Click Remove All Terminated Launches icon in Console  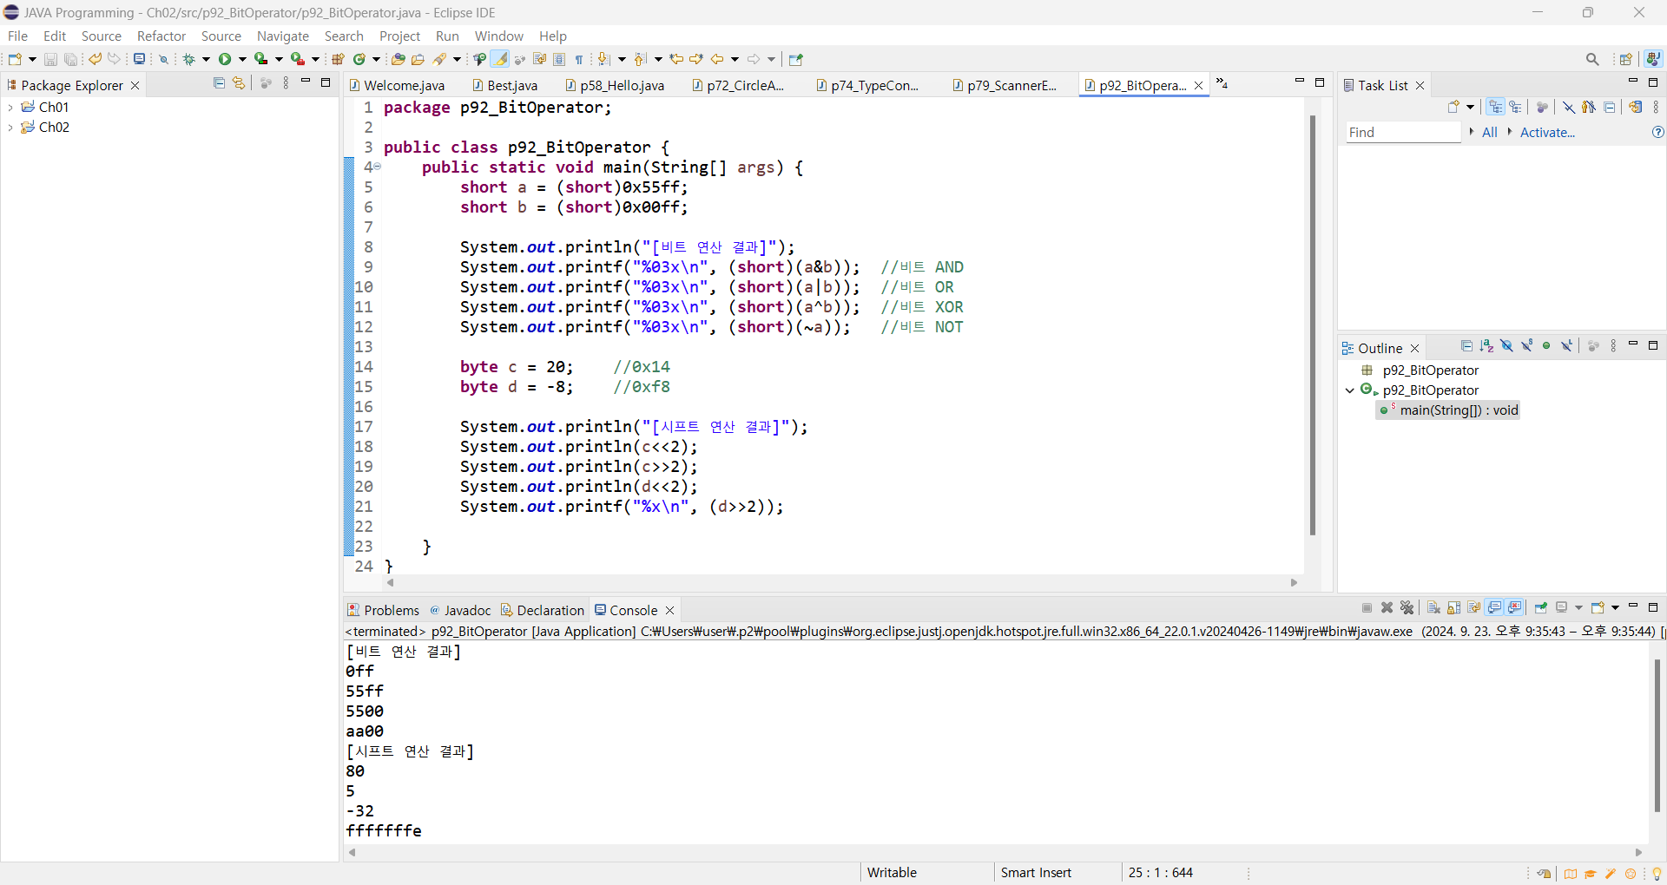(x=1407, y=607)
